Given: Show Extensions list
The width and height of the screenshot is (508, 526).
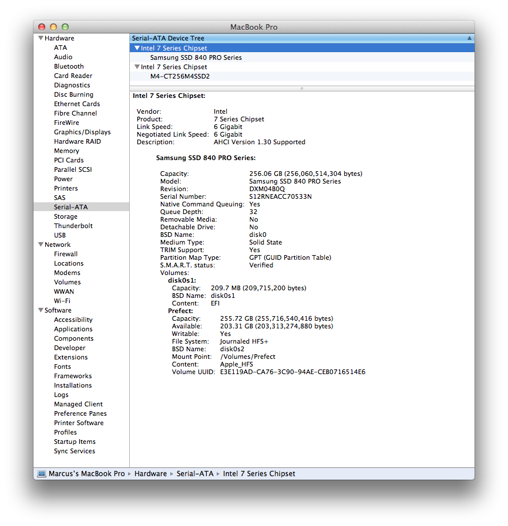Looking at the screenshot, I should coord(70,358).
